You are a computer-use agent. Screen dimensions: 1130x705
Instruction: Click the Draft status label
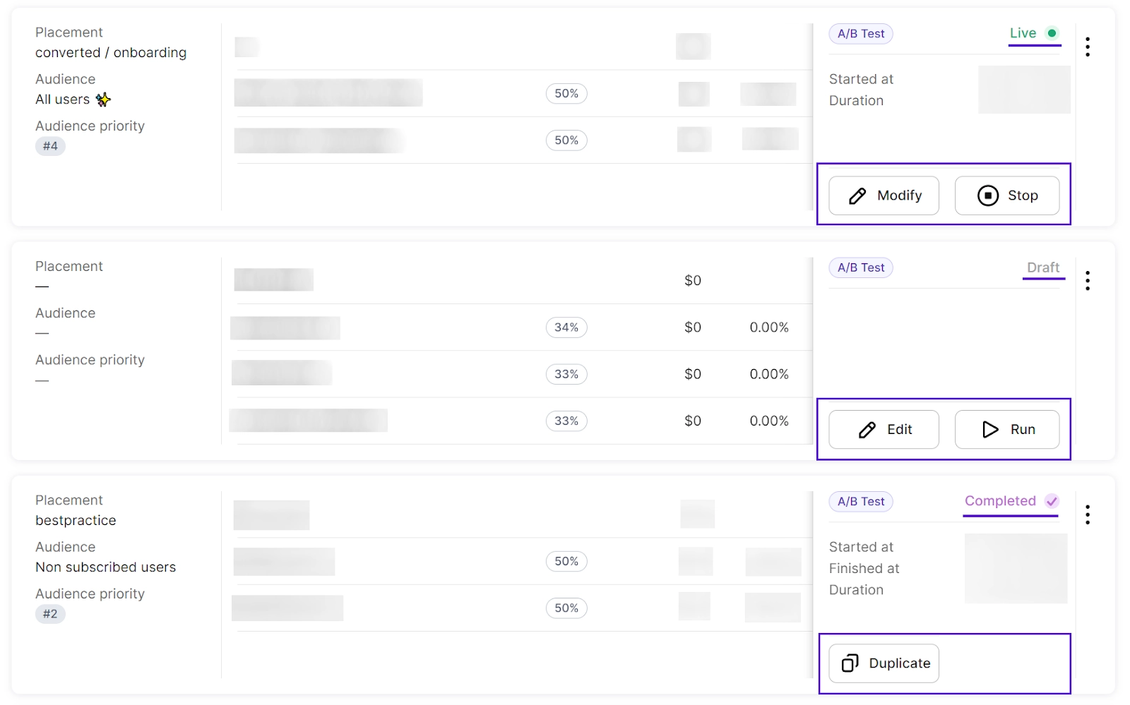click(1043, 267)
